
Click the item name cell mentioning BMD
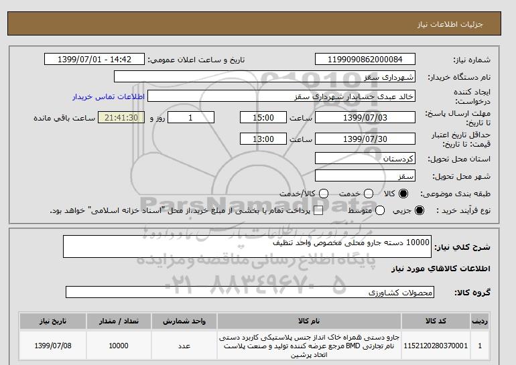309,346
